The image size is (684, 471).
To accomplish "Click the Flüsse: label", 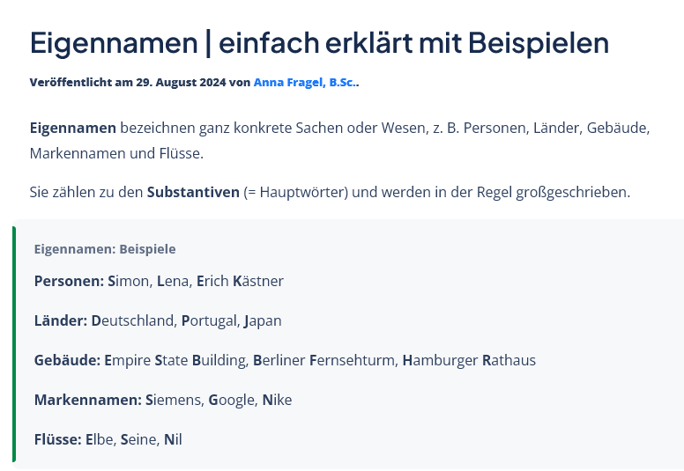I will coord(58,439).
